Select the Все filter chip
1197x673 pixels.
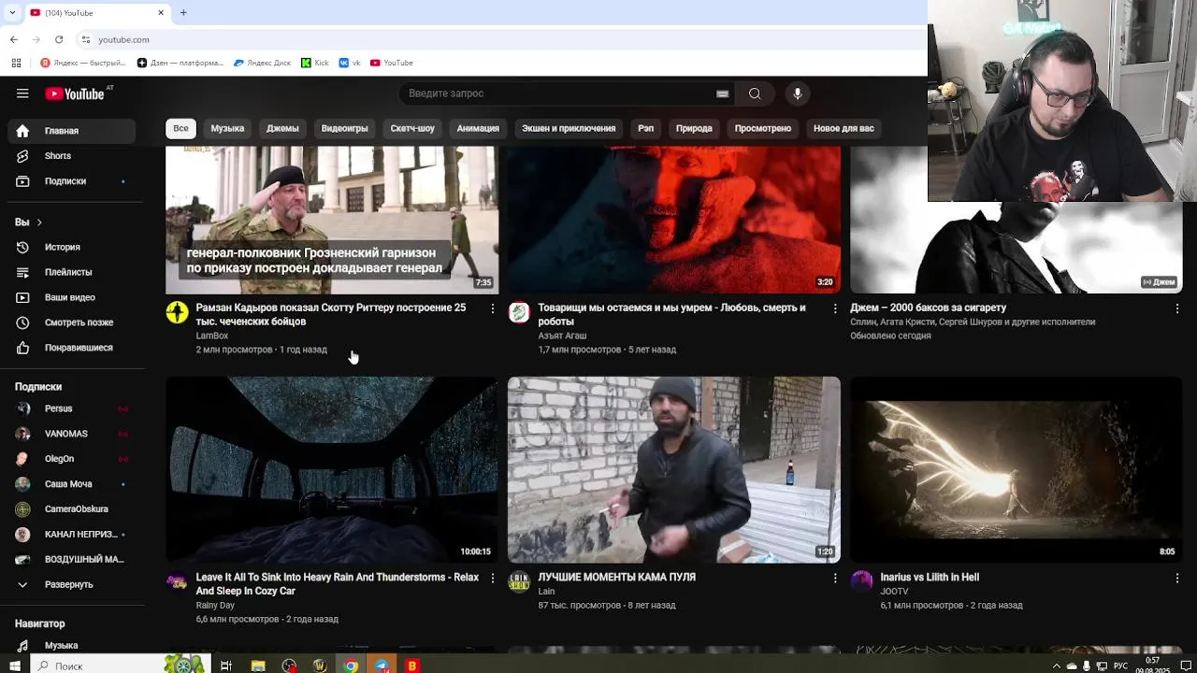tap(180, 128)
